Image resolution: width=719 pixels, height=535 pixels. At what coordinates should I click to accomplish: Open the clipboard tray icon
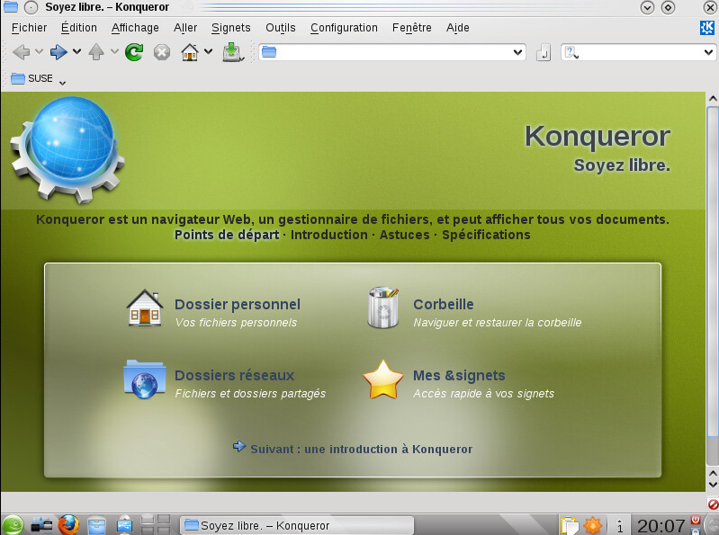point(569,525)
